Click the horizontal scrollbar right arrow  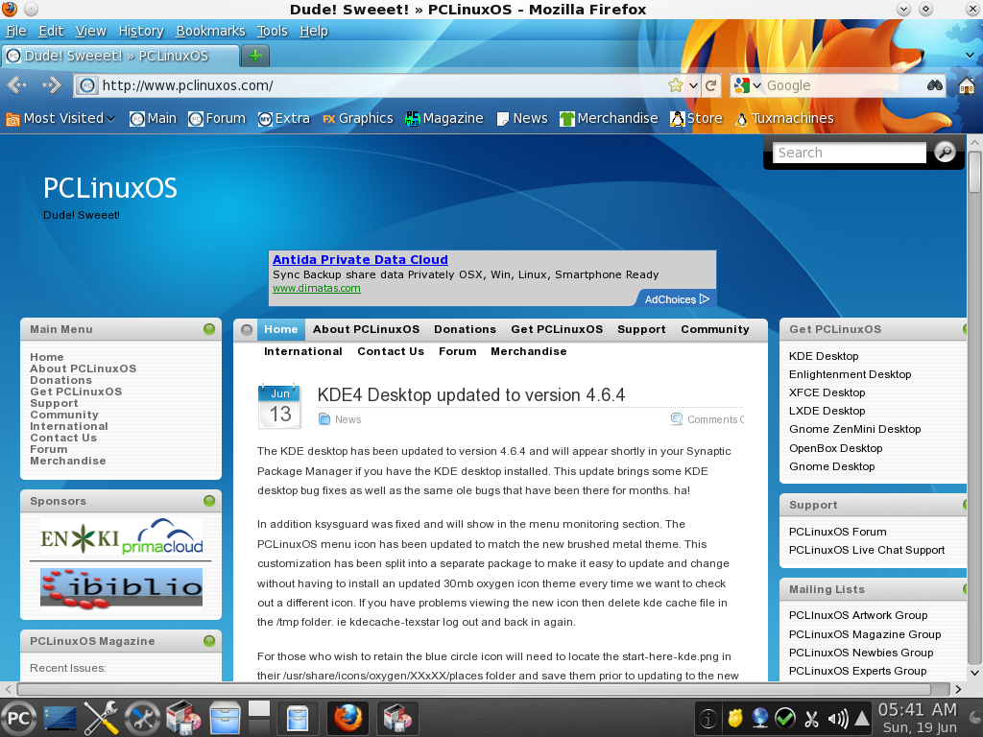click(958, 689)
